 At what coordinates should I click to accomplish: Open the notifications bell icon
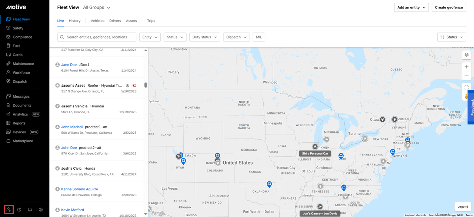click(30, 210)
